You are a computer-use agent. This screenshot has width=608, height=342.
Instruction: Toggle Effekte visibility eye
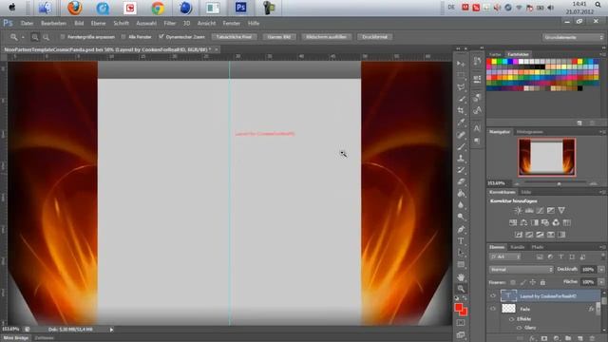[x=511, y=319]
